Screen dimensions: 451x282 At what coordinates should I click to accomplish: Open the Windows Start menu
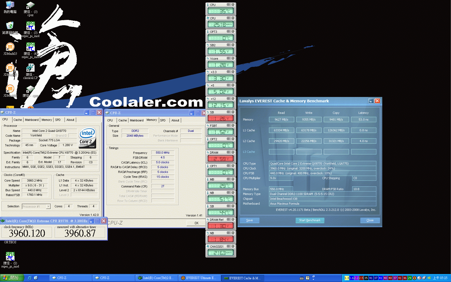[12, 278]
